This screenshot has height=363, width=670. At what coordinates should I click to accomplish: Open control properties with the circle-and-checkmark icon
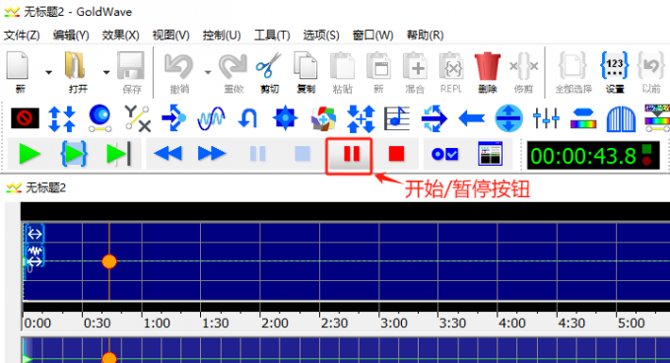444,154
